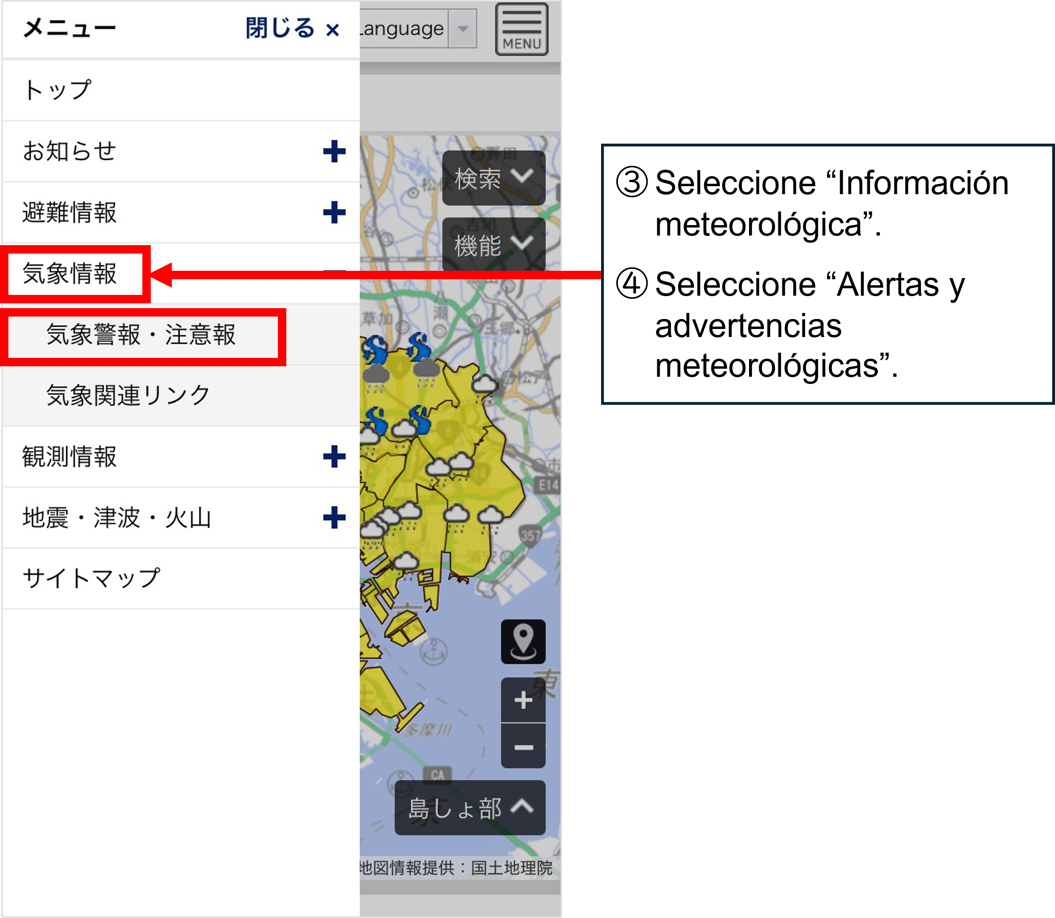The image size is (1055, 918).
Task: Close the menu with 閉じる ×
Action: click(292, 28)
